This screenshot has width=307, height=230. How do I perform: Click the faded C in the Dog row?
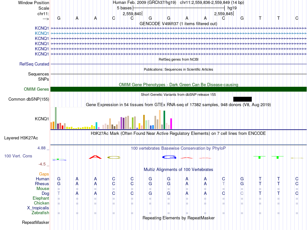click(242, 194)
